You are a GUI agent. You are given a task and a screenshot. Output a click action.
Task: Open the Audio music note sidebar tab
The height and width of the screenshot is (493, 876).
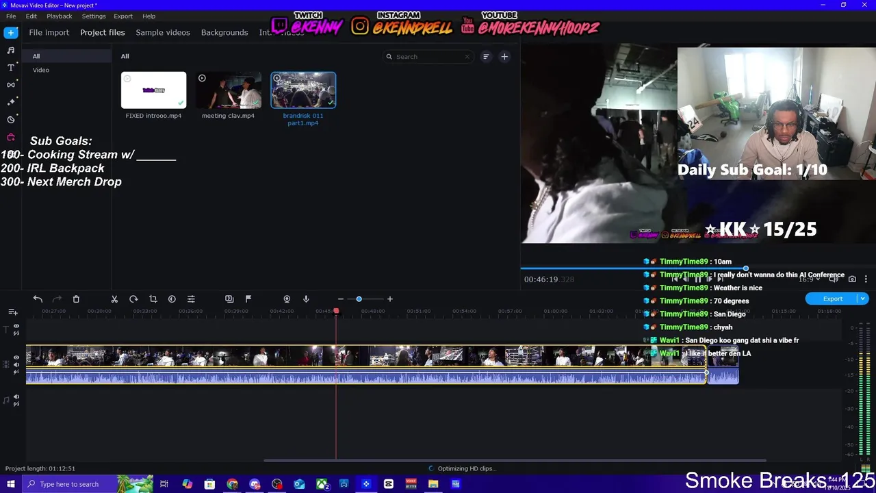pyautogui.click(x=11, y=50)
